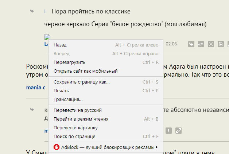This screenshot has width=229, height=154.
Task: Open 'Трансляция...' from the context menu
Action: [x=68, y=99]
